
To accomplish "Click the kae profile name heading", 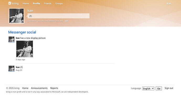I will [x=30, y=10].
